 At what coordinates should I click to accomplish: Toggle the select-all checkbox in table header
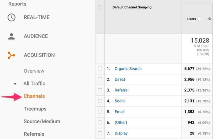tap(100, 7)
